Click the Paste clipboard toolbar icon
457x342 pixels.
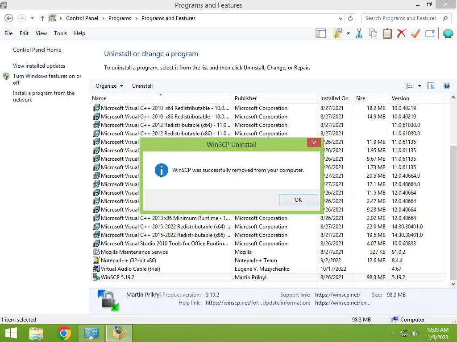click(387, 33)
